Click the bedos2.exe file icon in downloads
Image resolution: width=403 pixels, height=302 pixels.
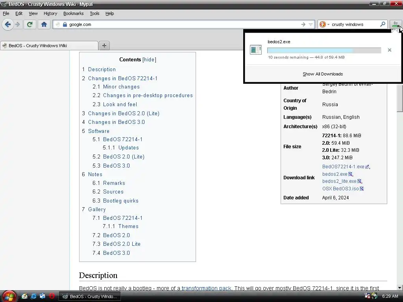pyautogui.click(x=256, y=50)
